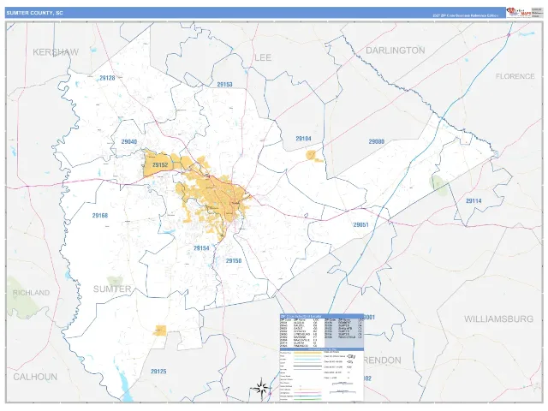Select the LEE county label
This screenshot has height=411, width=548.
pos(263,57)
